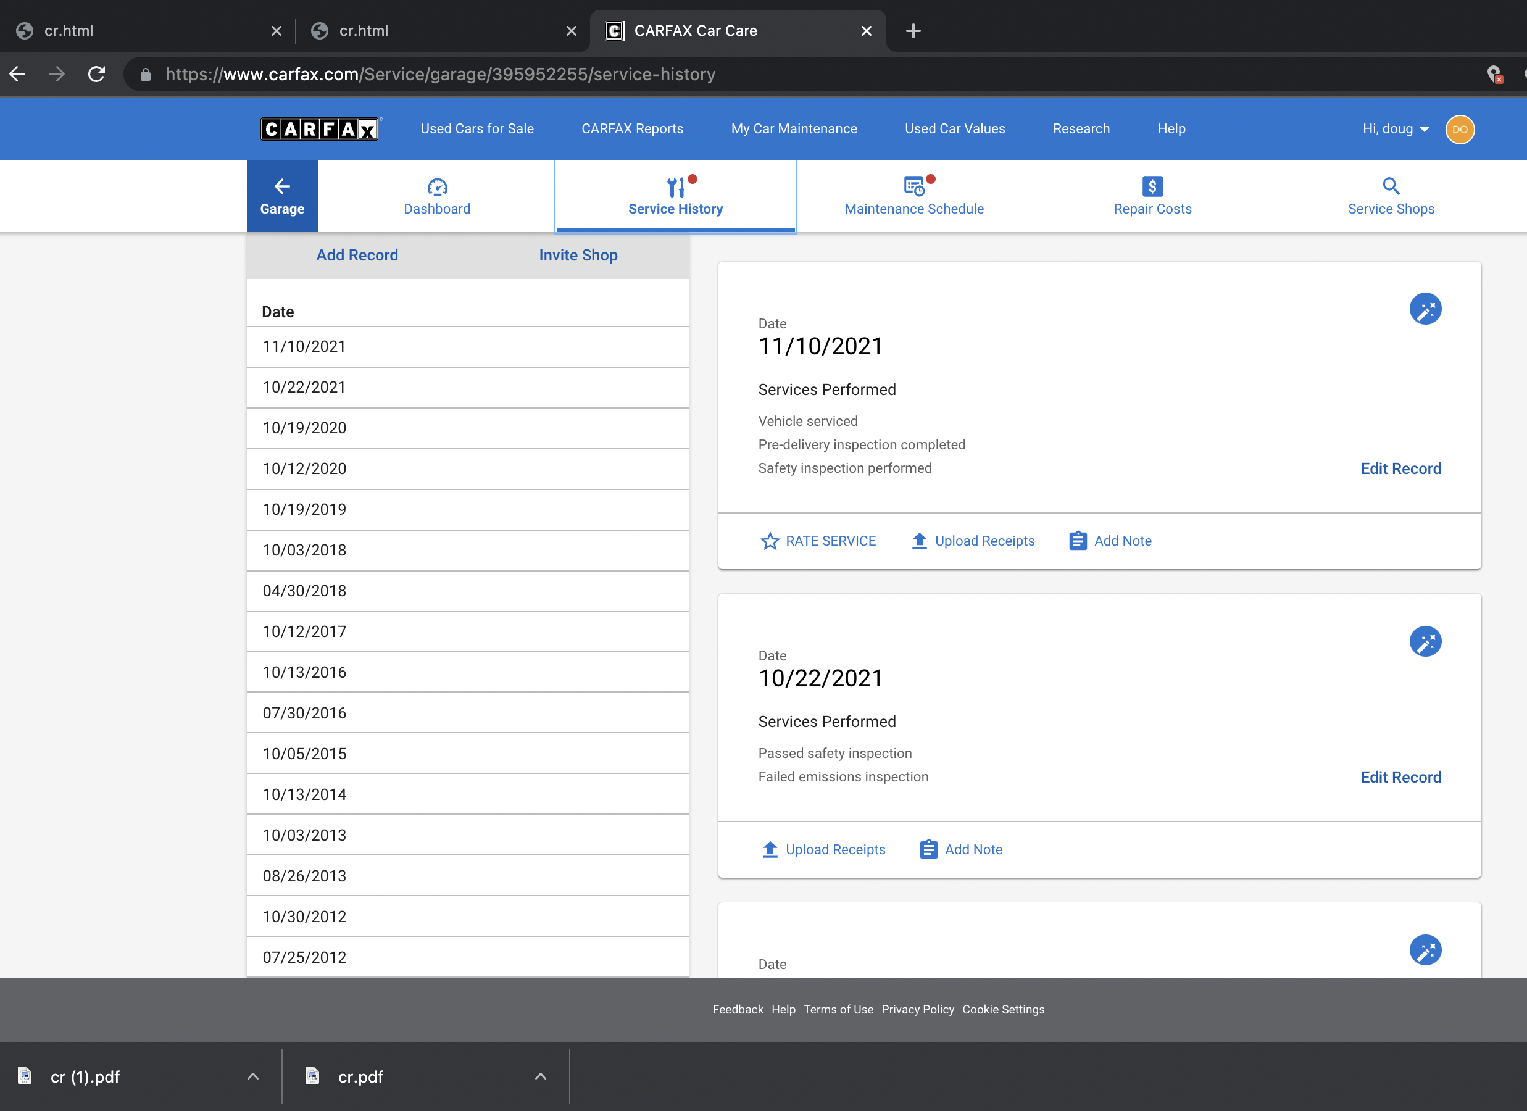1527x1111 pixels.
Task: Open the CARFAX Reports menu
Action: coord(632,128)
